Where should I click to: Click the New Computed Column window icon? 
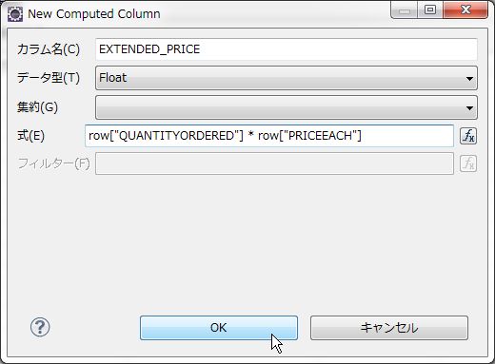[15, 14]
